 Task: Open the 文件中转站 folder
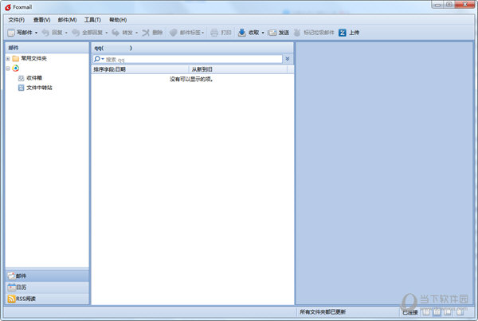point(39,88)
